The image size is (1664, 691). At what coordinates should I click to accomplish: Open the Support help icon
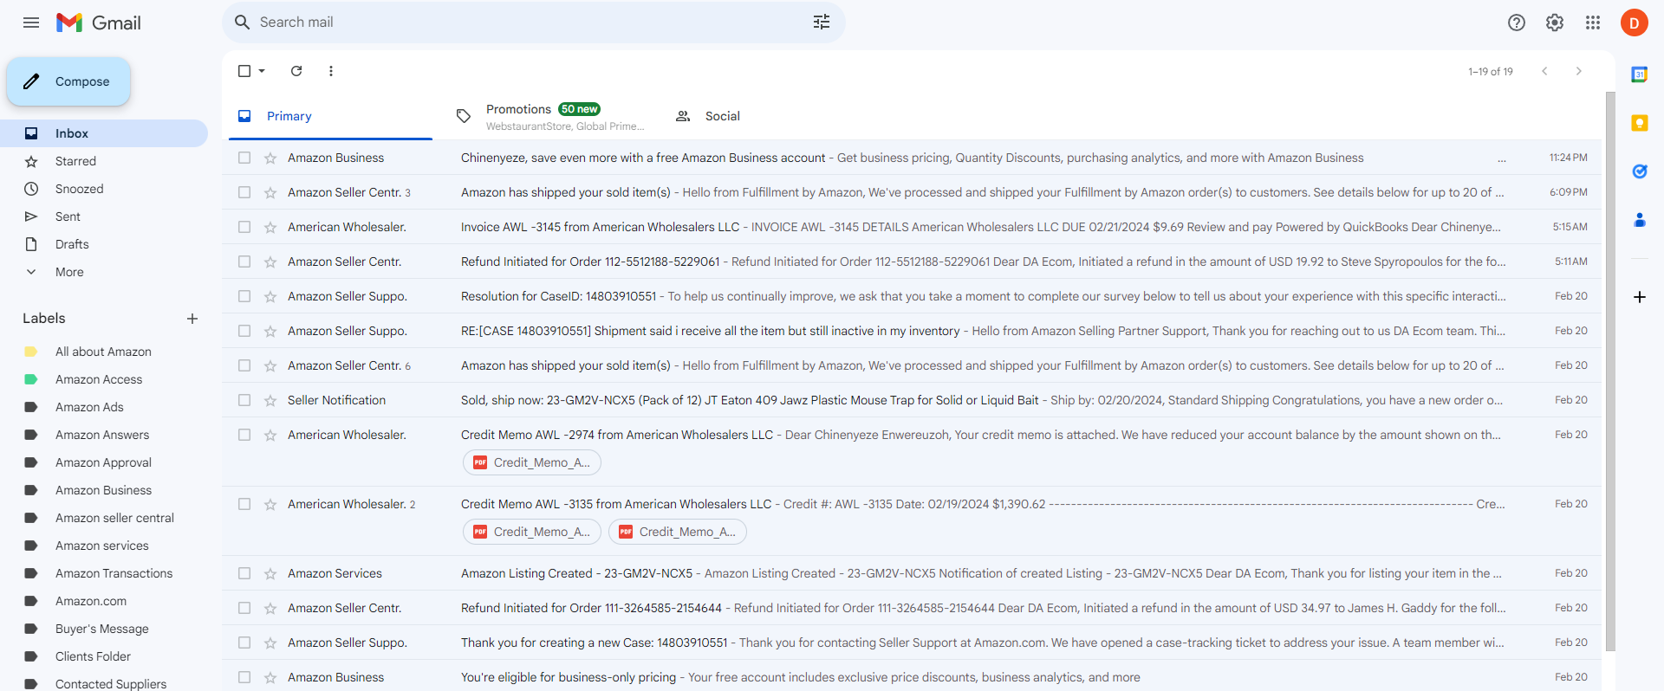[1517, 23]
